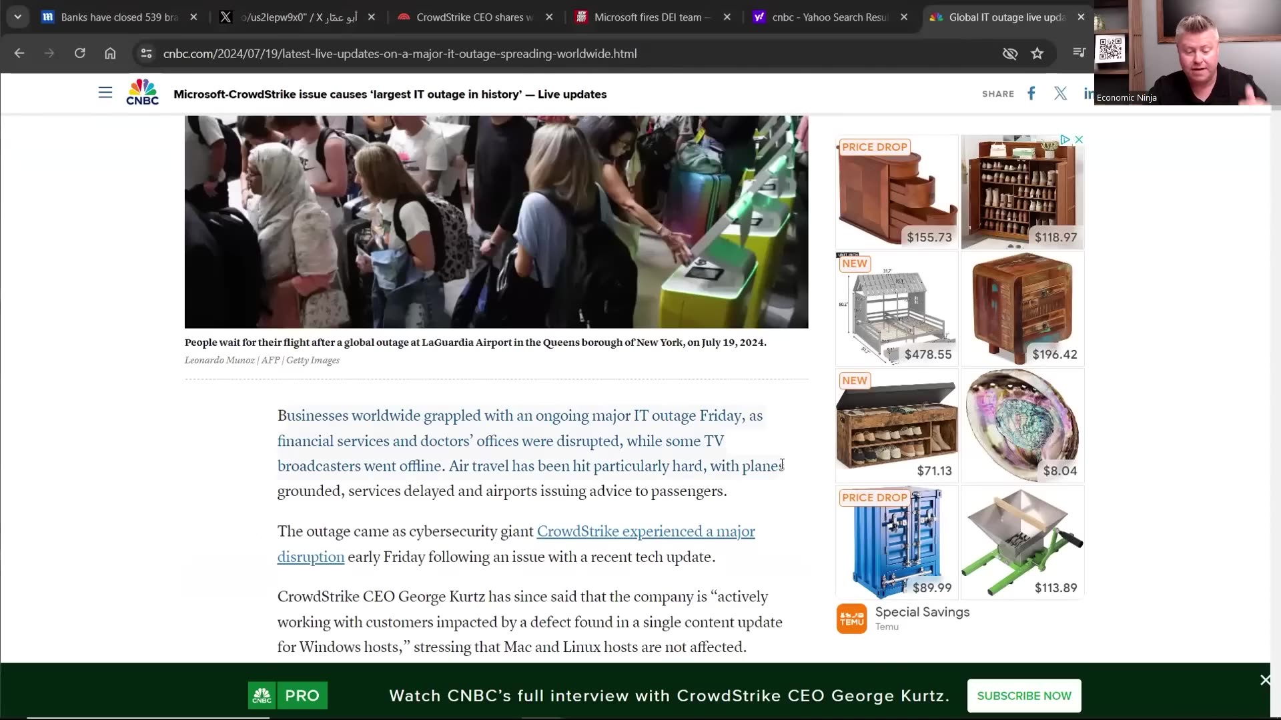Click the SUBSCRIBE NOW button

click(1023, 696)
